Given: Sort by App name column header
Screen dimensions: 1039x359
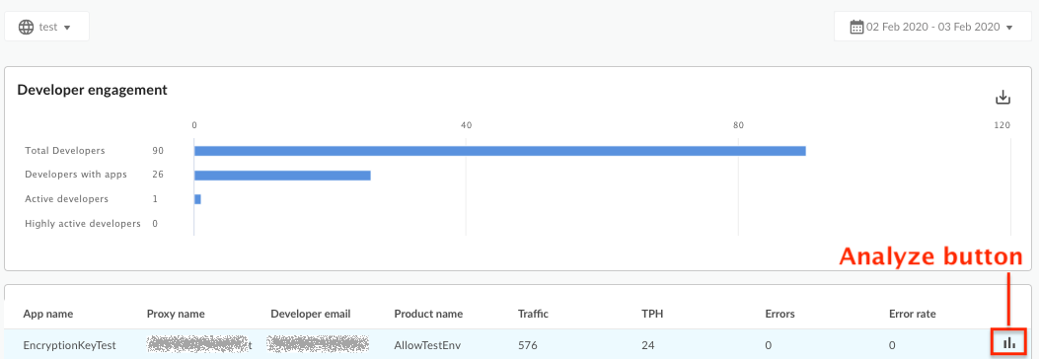Looking at the screenshot, I should point(48,314).
